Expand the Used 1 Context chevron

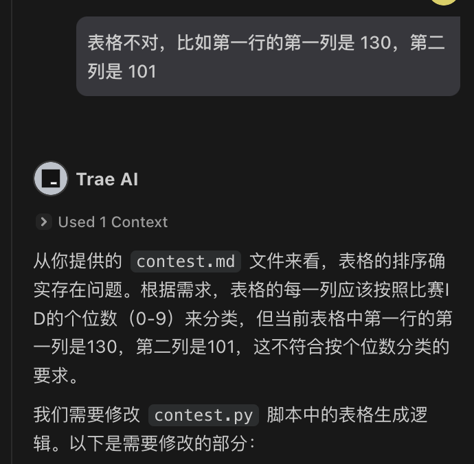[44, 222]
